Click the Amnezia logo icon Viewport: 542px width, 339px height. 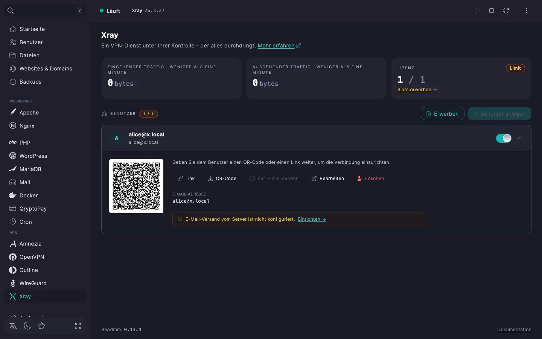[x=13, y=244]
